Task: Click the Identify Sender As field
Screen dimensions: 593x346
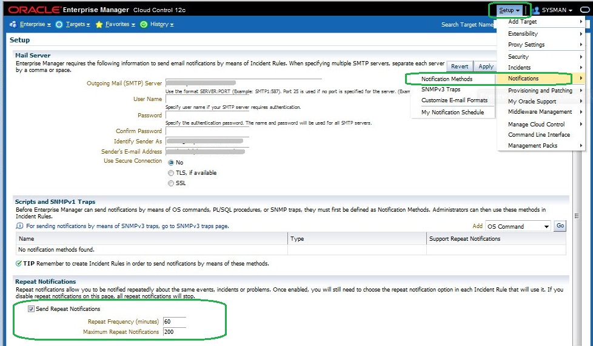Action: click(207, 141)
